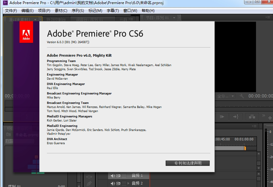Image resolution: width=273 pixels, height=187 pixels.
Task: Toggle track lock box on 音频 1
Action: point(124,175)
